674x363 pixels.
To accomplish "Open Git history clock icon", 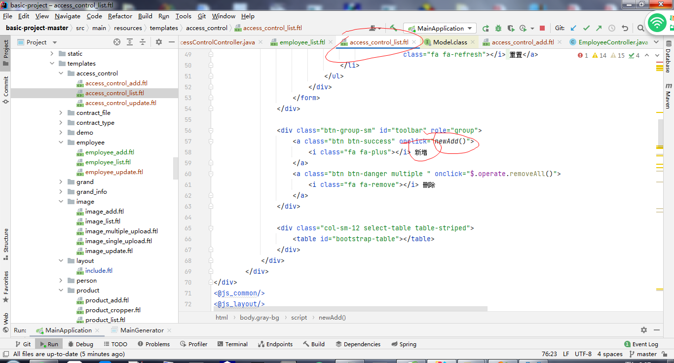I will point(612,28).
